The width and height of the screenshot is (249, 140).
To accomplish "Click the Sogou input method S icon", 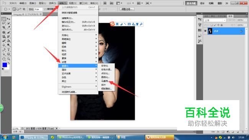I will coord(112,24).
